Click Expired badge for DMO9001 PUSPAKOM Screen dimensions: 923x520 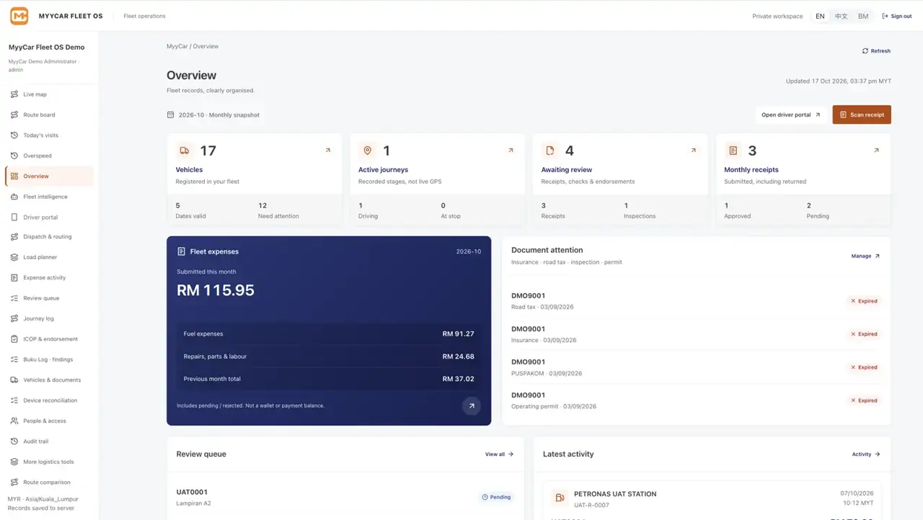tap(864, 367)
